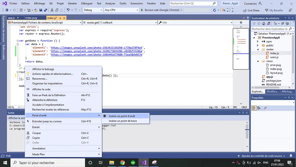Start debugging with Serveur web play button

pyautogui.click(x=142, y=10)
